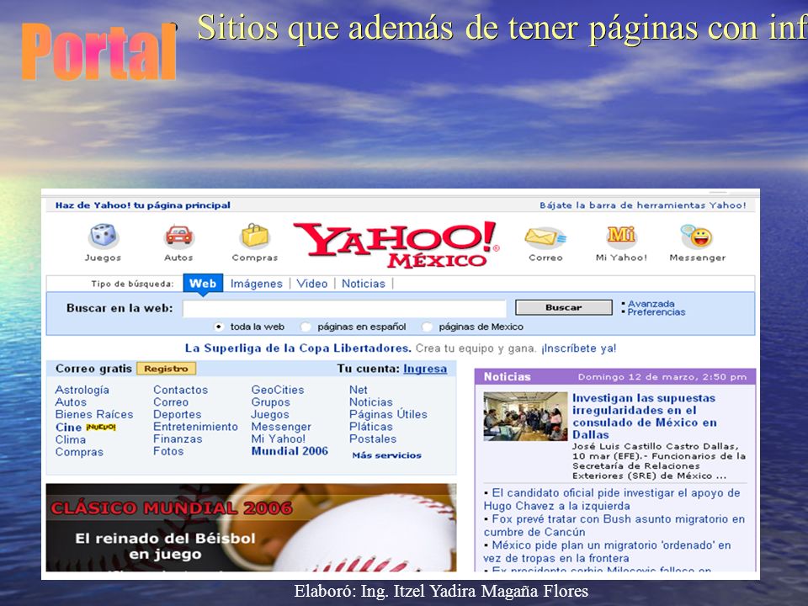Viewport: 808px width, 606px height.
Task: Open the Messenger smiley icon
Action: tap(697, 236)
